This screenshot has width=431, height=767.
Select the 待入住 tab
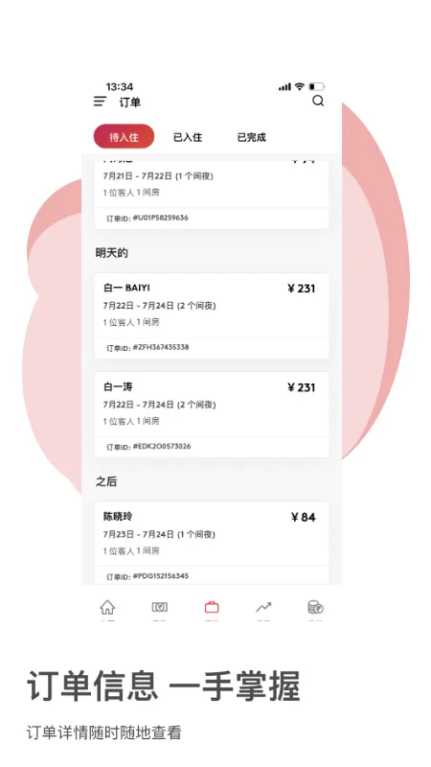(125, 136)
